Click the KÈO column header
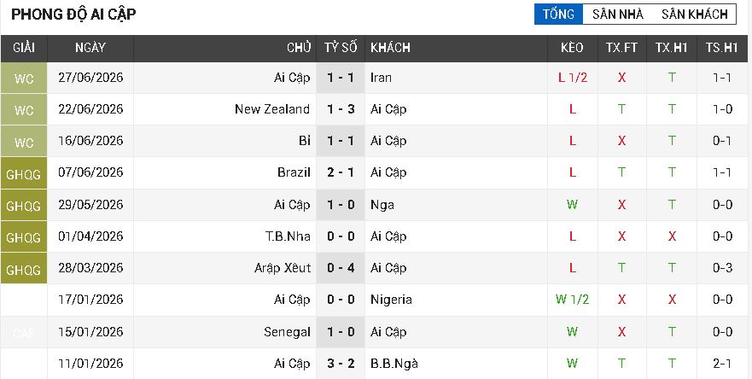Screen dimensions: 752x379 point(572,48)
